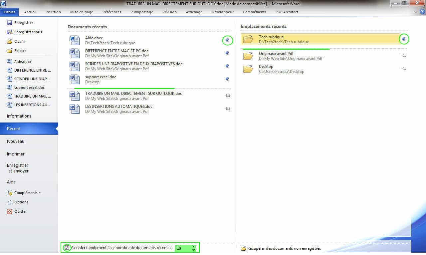
Task: Choose the Enregistrer sous command icon
Action: 10,32
